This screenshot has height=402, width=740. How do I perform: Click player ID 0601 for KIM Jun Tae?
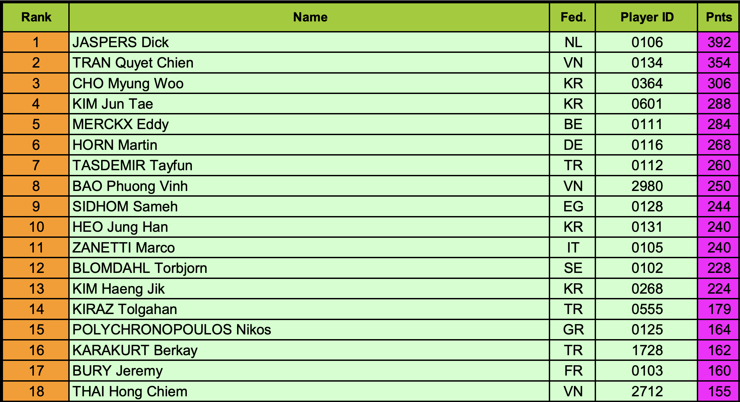[x=647, y=104]
